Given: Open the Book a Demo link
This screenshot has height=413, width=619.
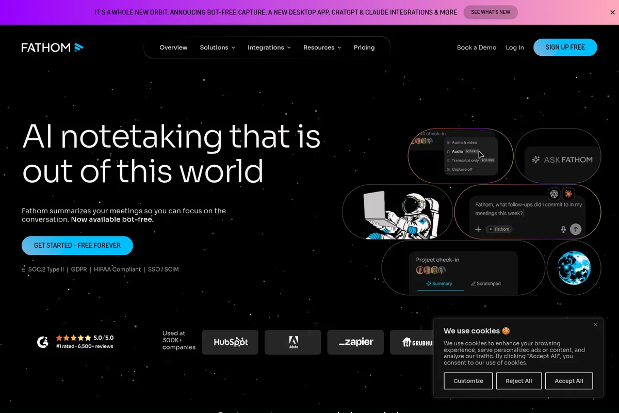Looking at the screenshot, I should coord(477,47).
